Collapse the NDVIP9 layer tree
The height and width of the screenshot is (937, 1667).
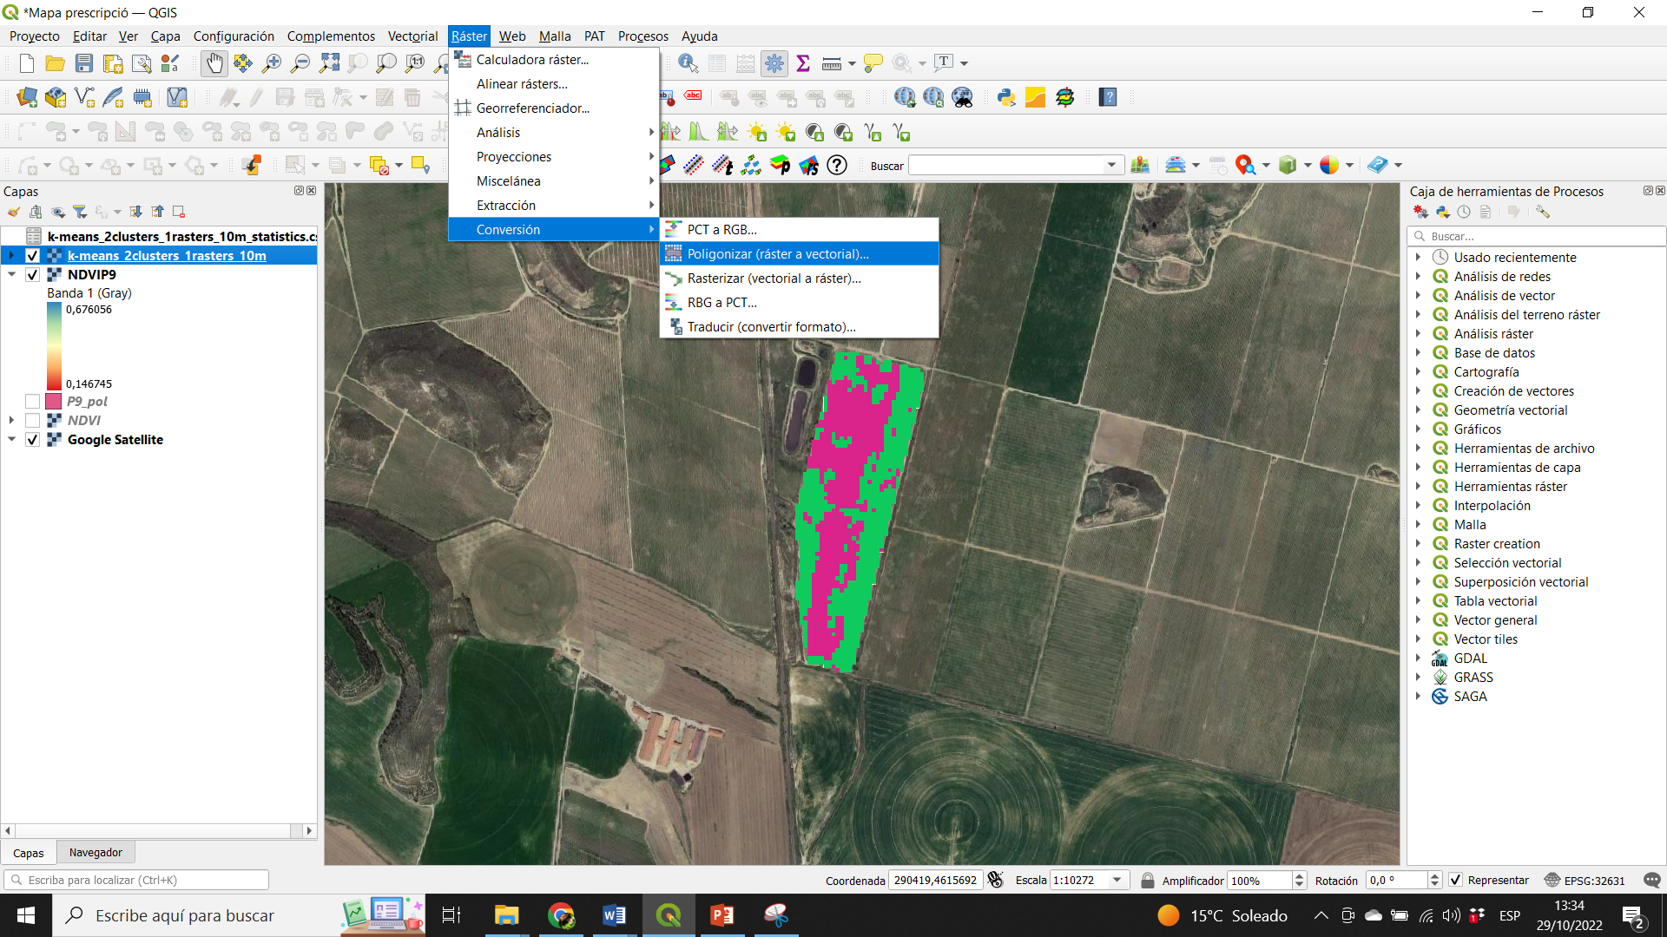click(12, 275)
